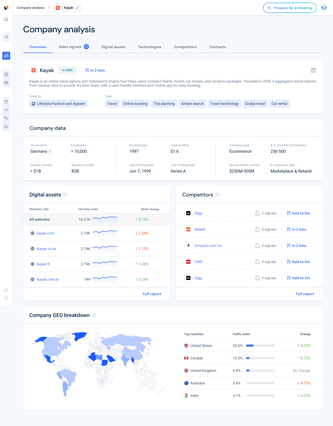The height and width of the screenshot is (426, 333).
Task: Go to Company analysis breadcrumb
Action: (31, 8)
